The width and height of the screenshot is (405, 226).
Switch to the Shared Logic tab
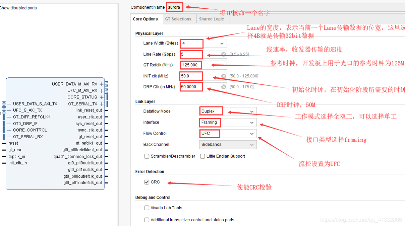point(212,19)
